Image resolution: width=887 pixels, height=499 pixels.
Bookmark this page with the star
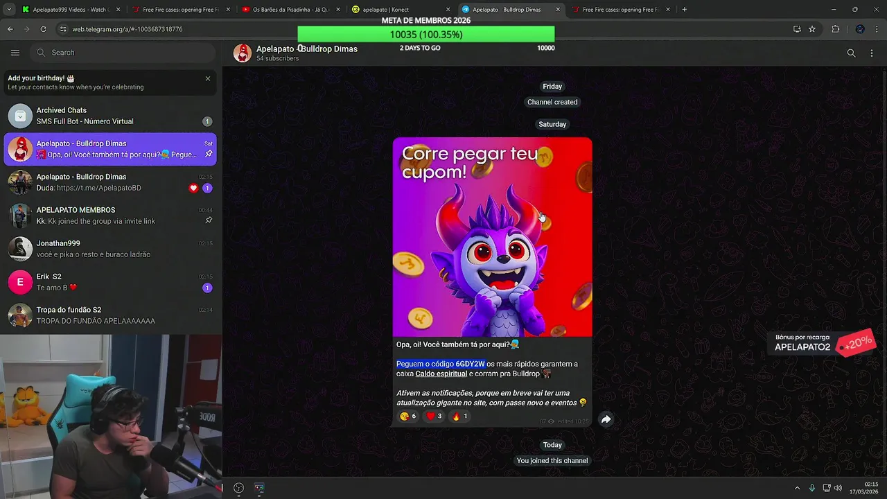pos(812,29)
